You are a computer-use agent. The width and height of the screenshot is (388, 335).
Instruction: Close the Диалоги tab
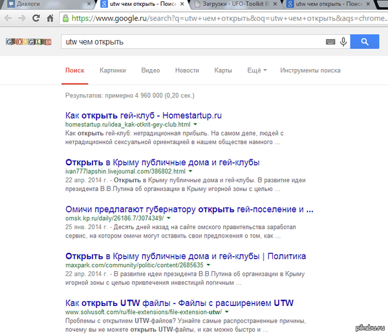click(x=89, y=4)
